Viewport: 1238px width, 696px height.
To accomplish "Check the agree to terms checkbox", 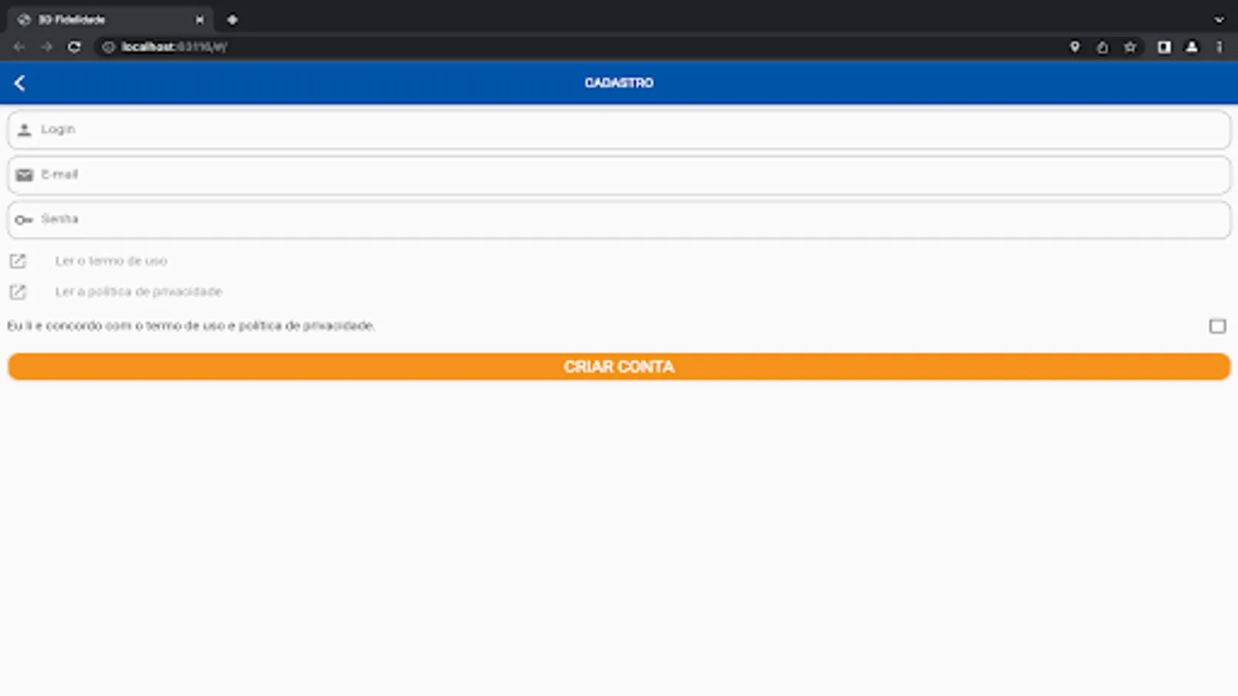I will point(1217,326).
